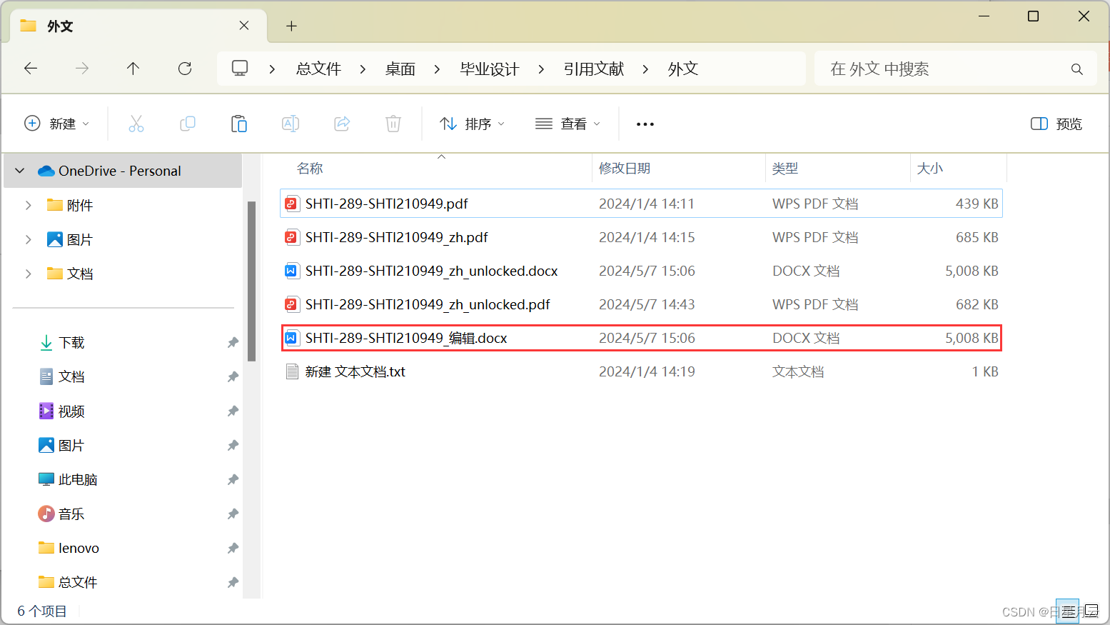The height and width of the screenshot is (625, 1110).
Task: Expand the 图片 node under OneDrive
Action: point(28,239)
